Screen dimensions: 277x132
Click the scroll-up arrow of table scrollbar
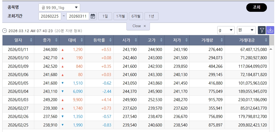[271, 49]
